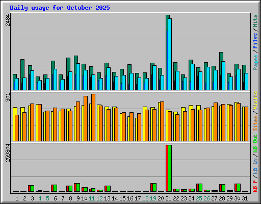This screenshot has width=261, height=204.
Task: Select the kB out bar for day 21
Action: [170, 168]
